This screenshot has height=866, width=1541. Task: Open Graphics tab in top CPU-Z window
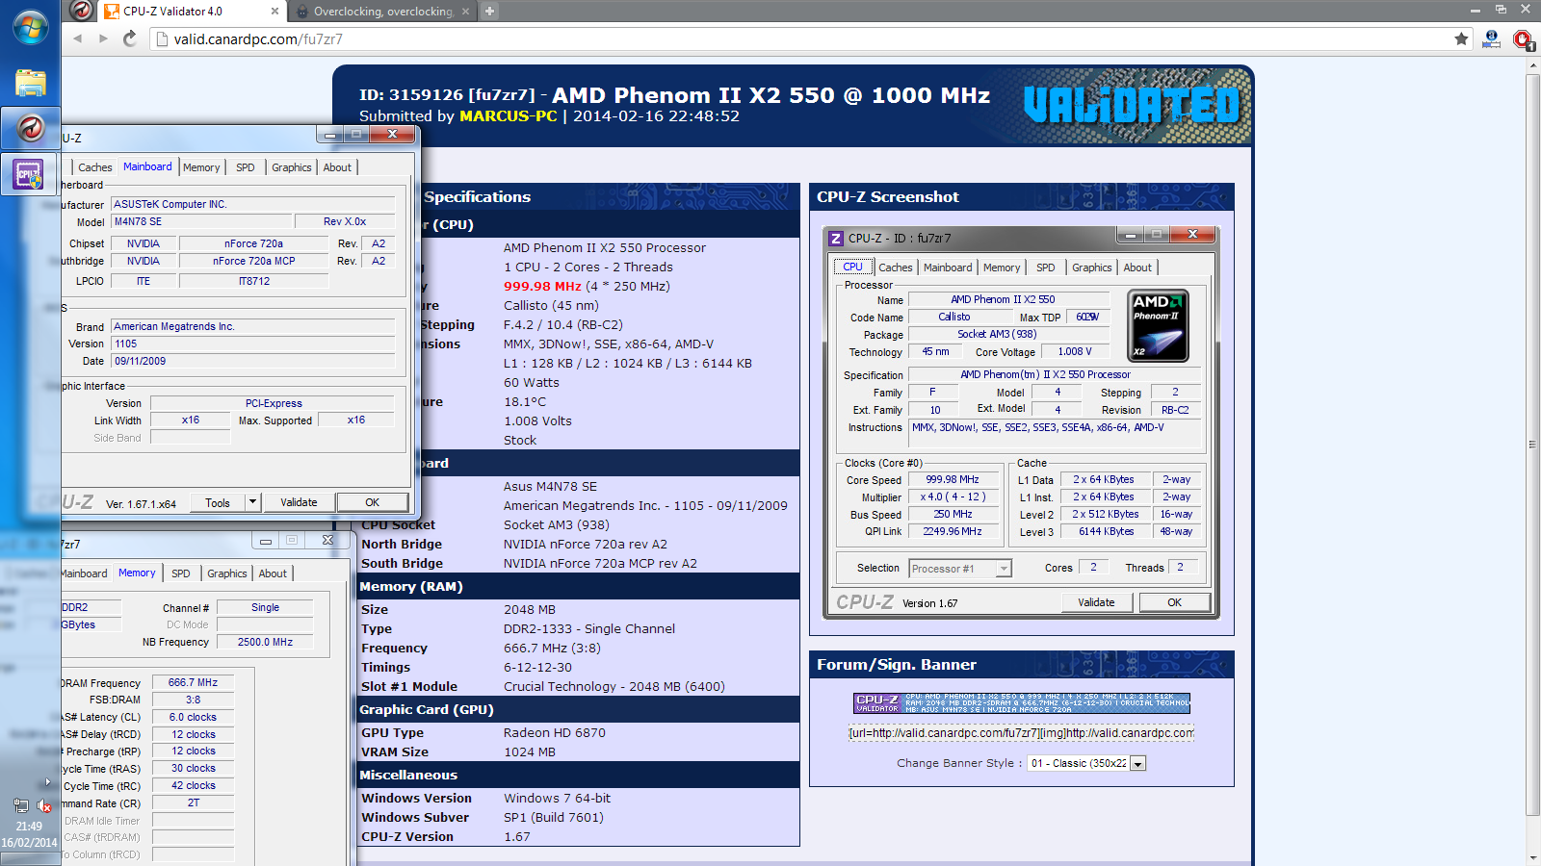click(292, 167)
